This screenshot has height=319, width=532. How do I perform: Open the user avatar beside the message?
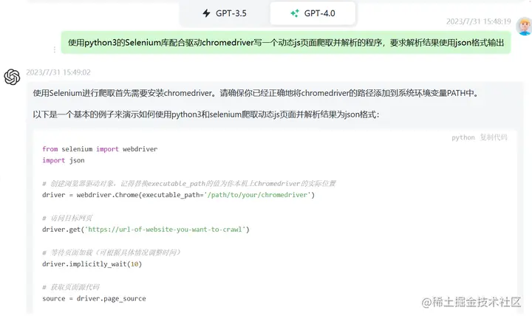pyautogui.click(x=524, y=26)
